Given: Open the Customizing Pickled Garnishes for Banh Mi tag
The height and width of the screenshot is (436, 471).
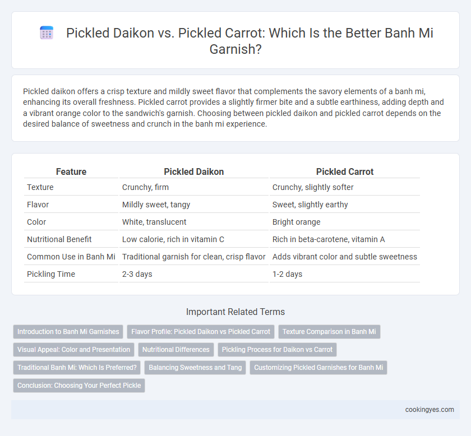Looking at the screenshot, I should click(x=318, y=368).
